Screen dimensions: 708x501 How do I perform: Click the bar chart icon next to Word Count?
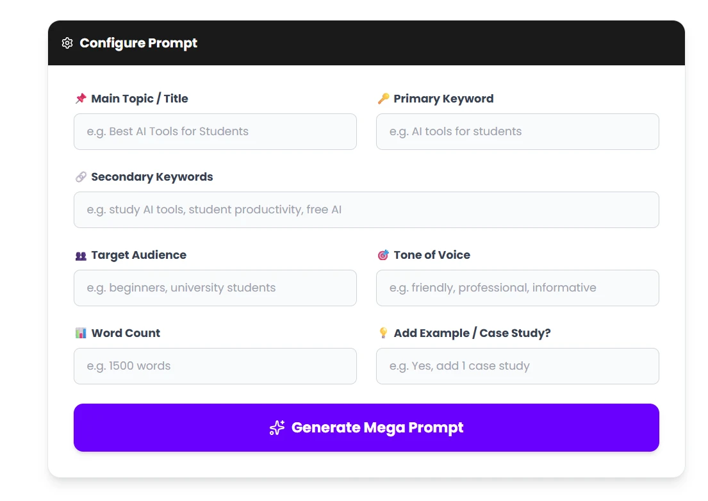(80, 333)
